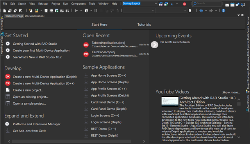
Task: Expand the Open folder dropdown arrow
Action: [41, 11]
